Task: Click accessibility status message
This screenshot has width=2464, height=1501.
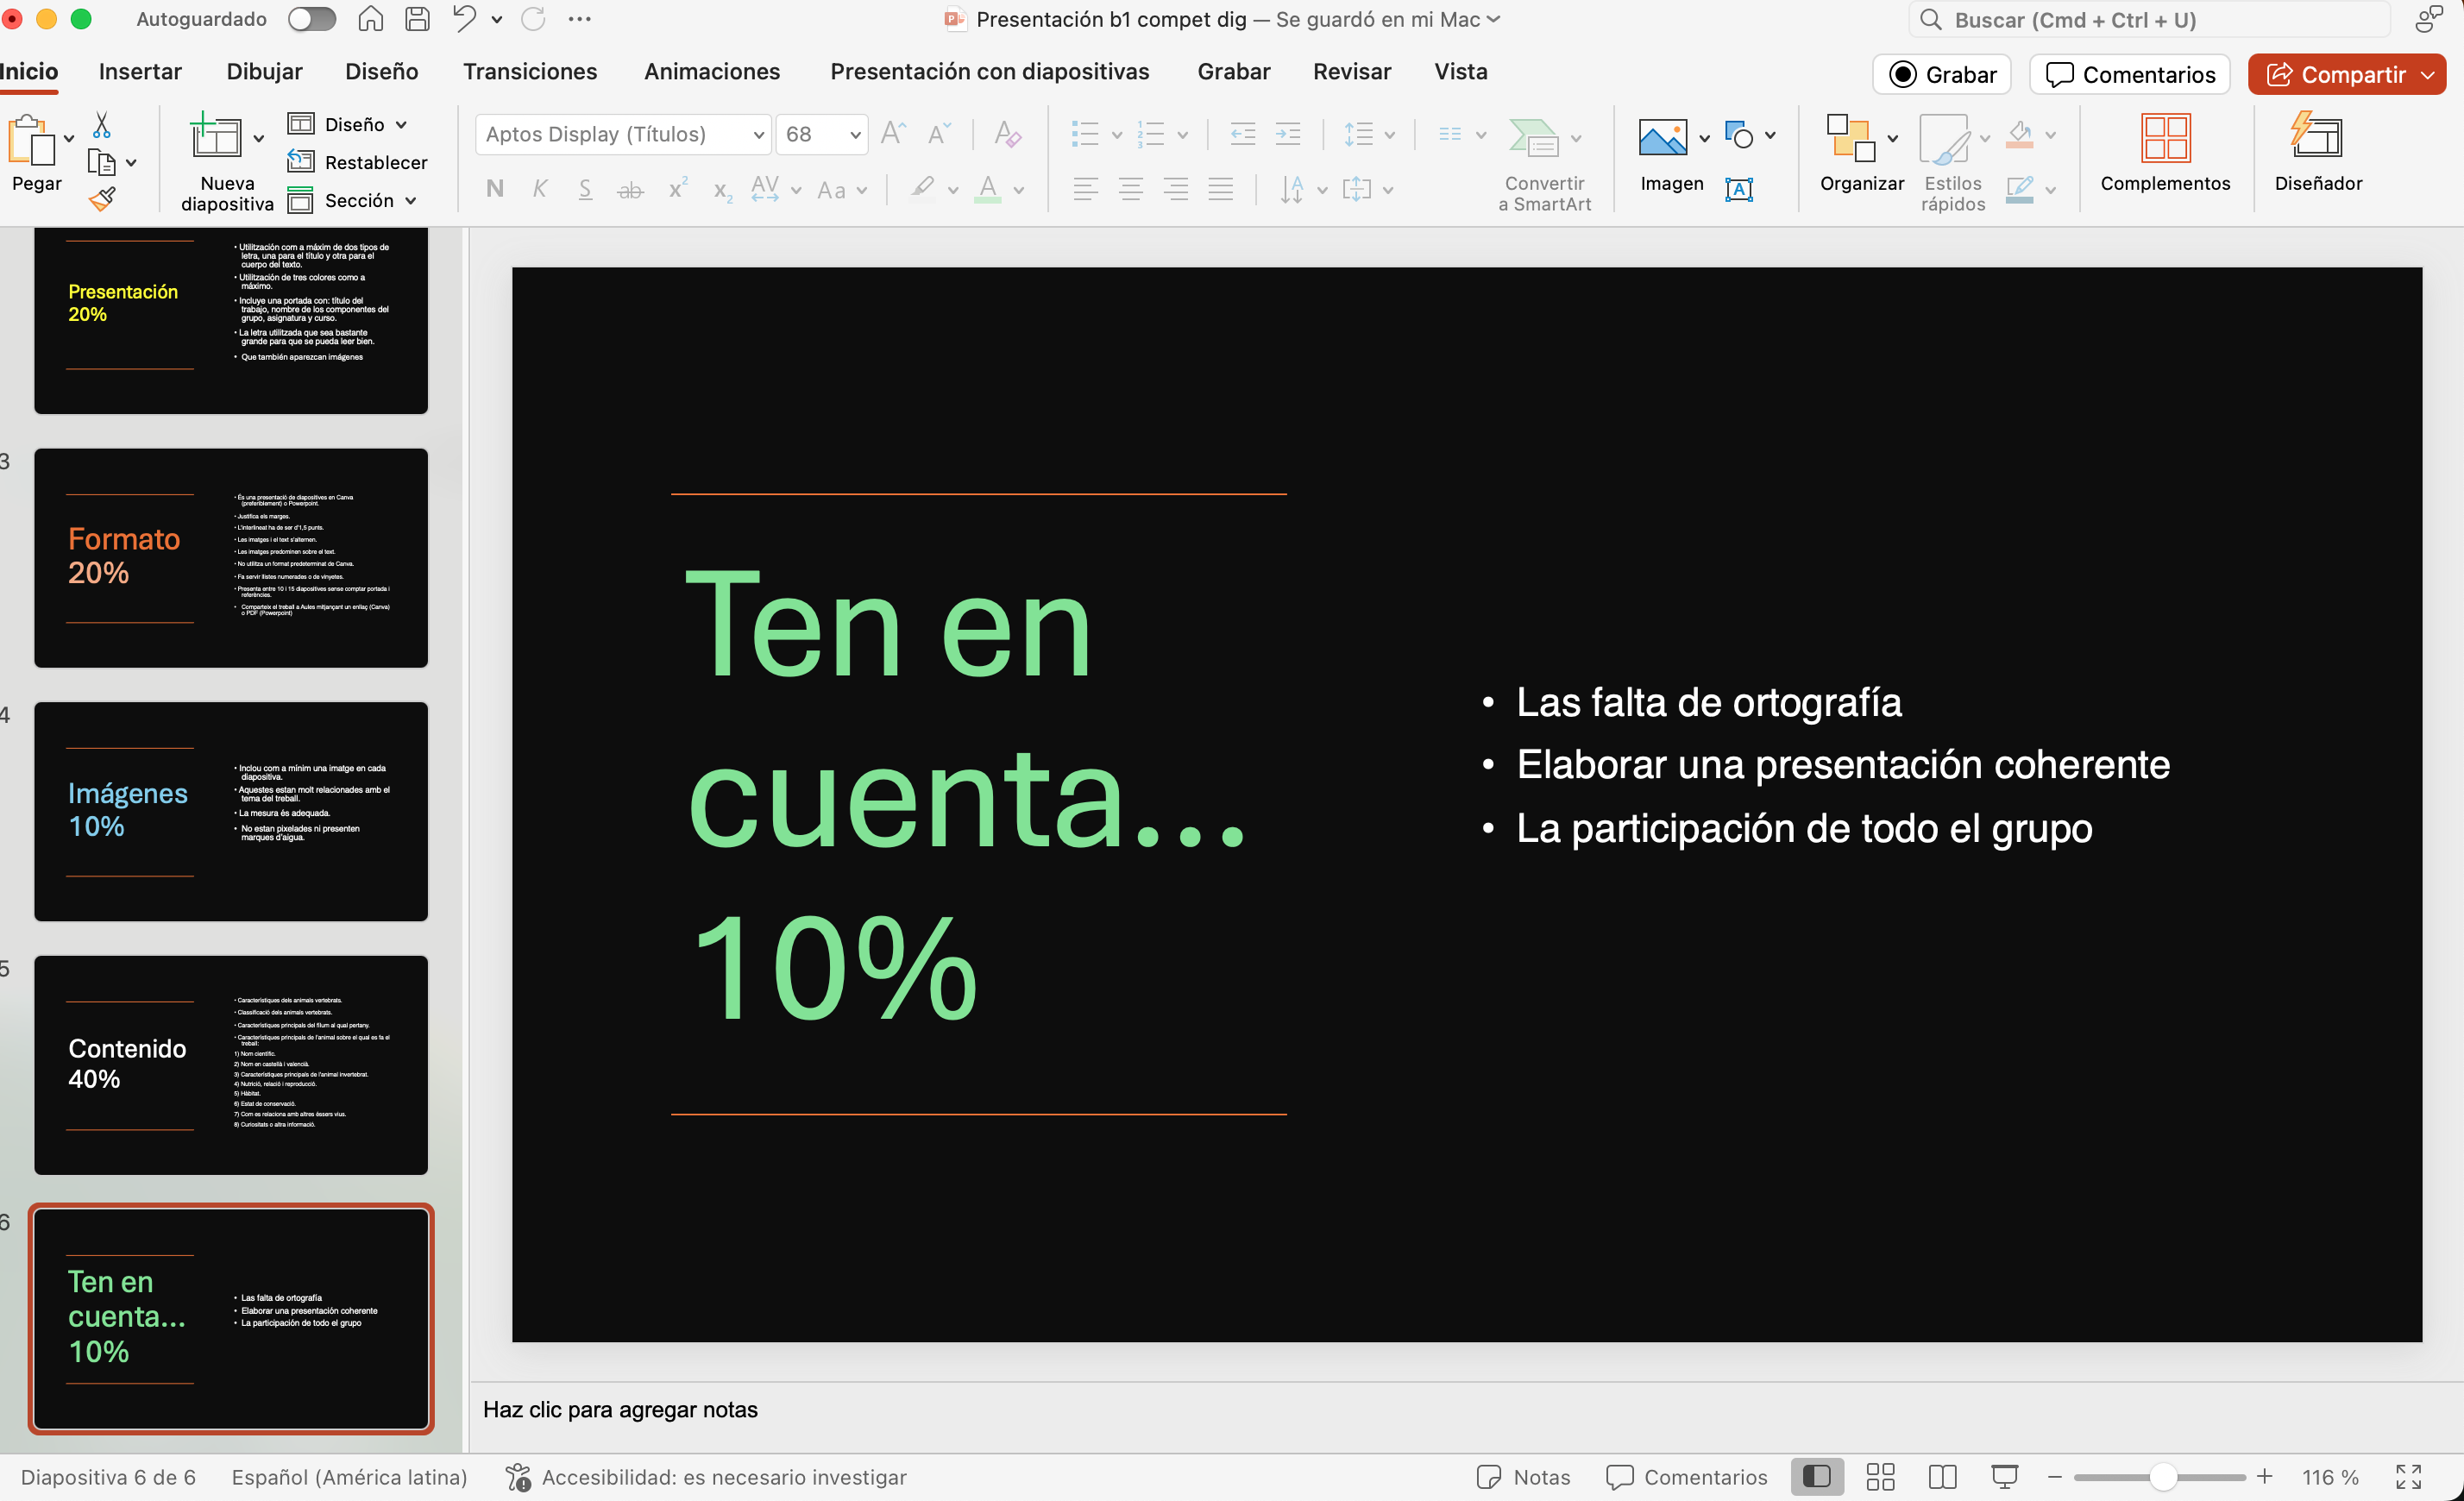Action: pos(706,1476)
